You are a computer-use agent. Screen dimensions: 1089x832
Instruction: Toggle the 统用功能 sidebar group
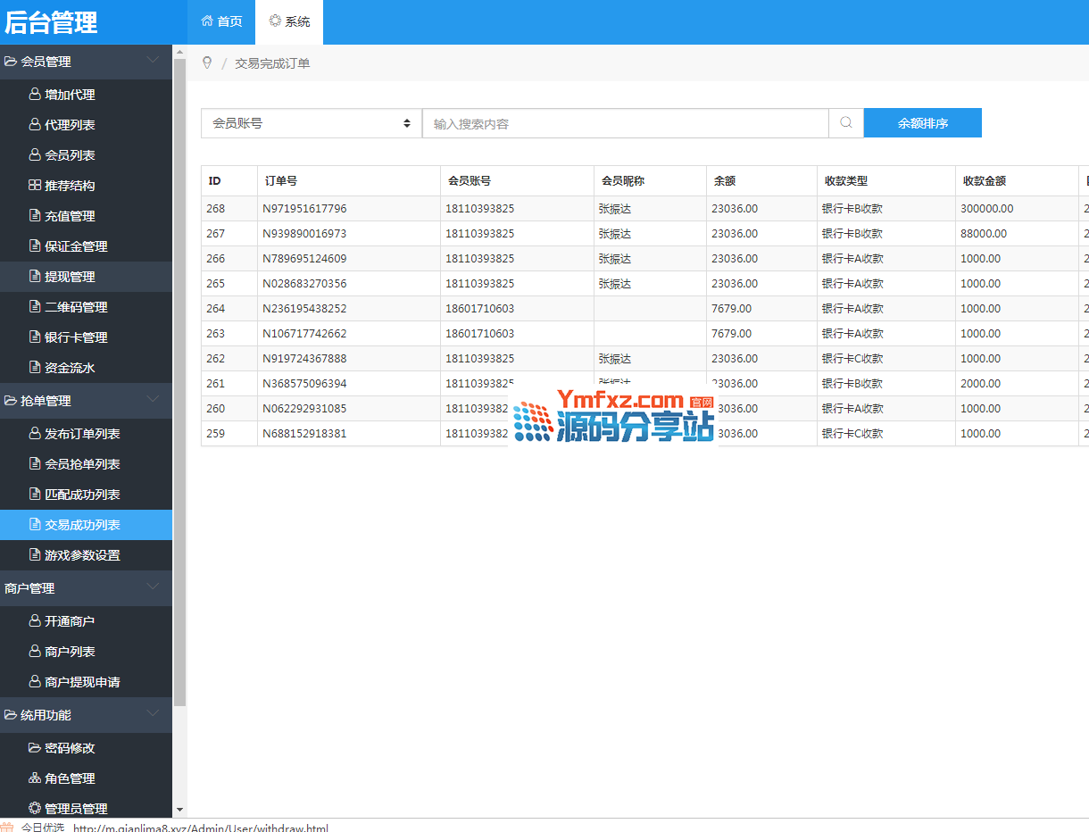[153, 714]
